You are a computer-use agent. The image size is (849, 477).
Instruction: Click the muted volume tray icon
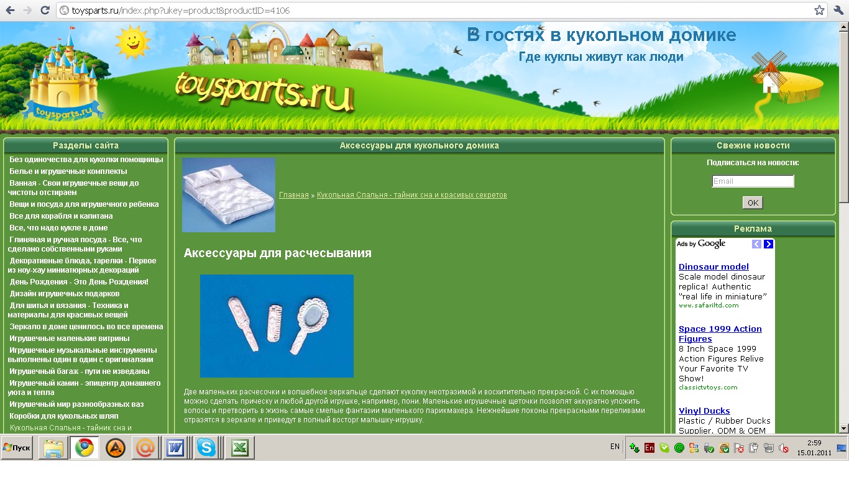pos(784,448)
